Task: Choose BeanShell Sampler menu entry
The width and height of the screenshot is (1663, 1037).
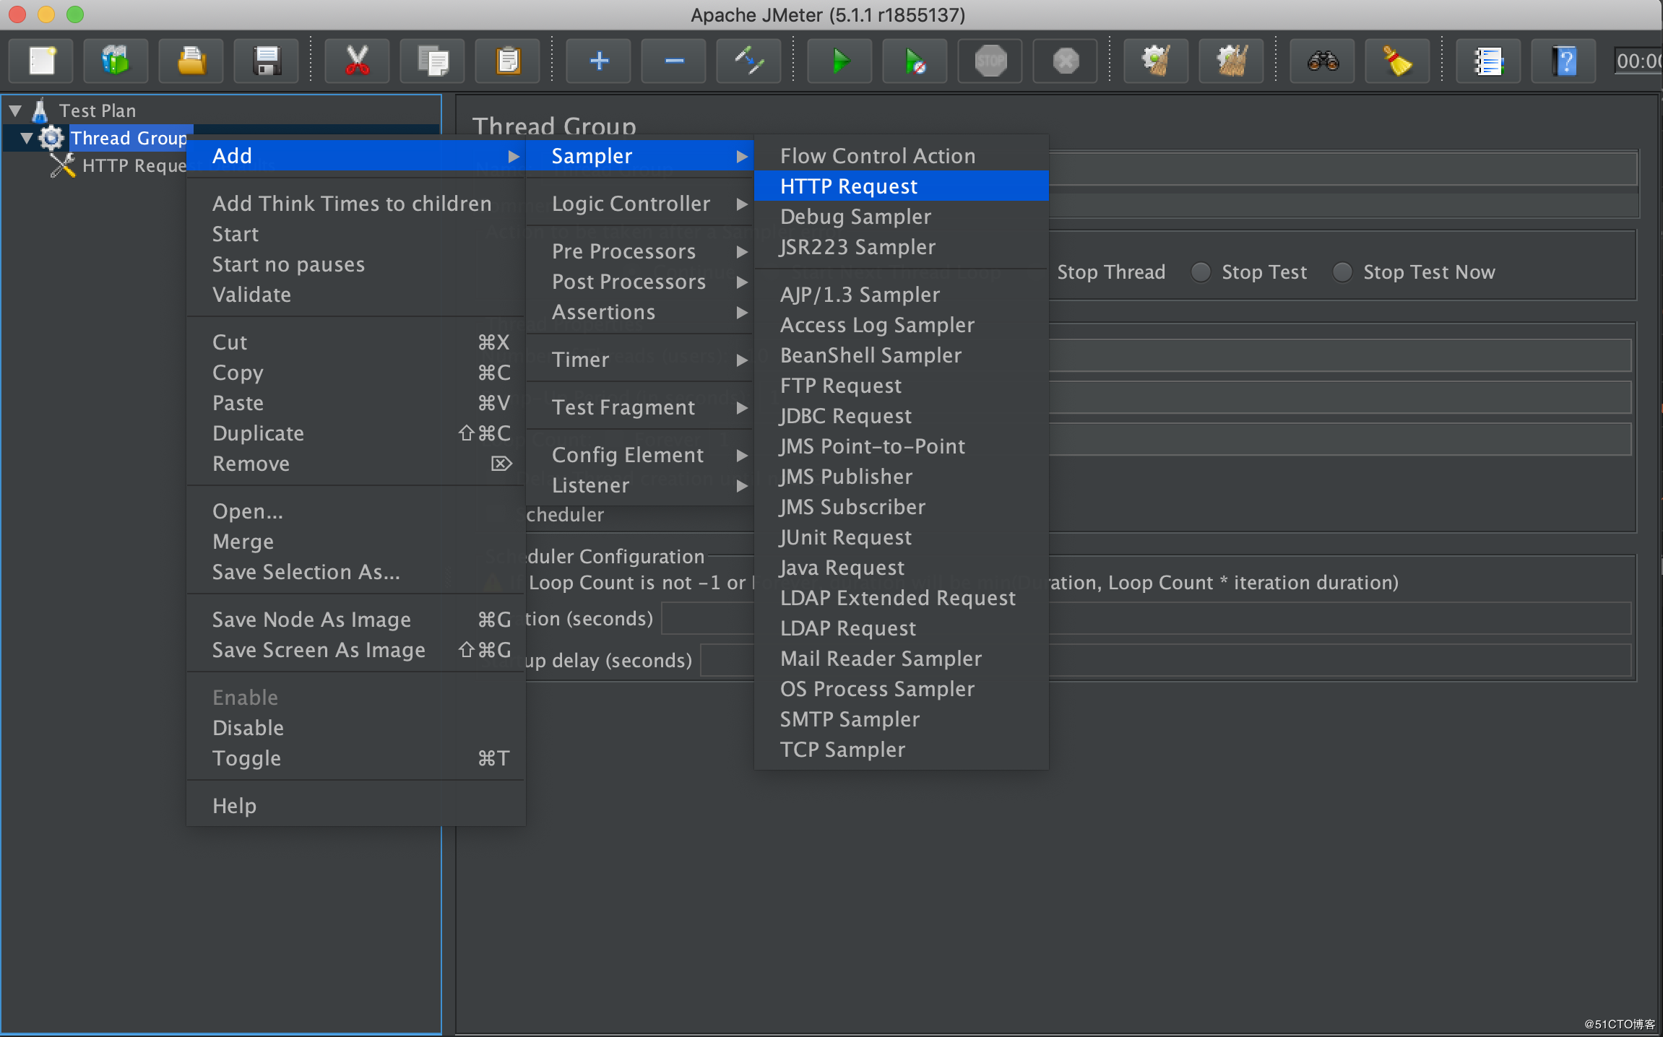Action: pos(901,355)
